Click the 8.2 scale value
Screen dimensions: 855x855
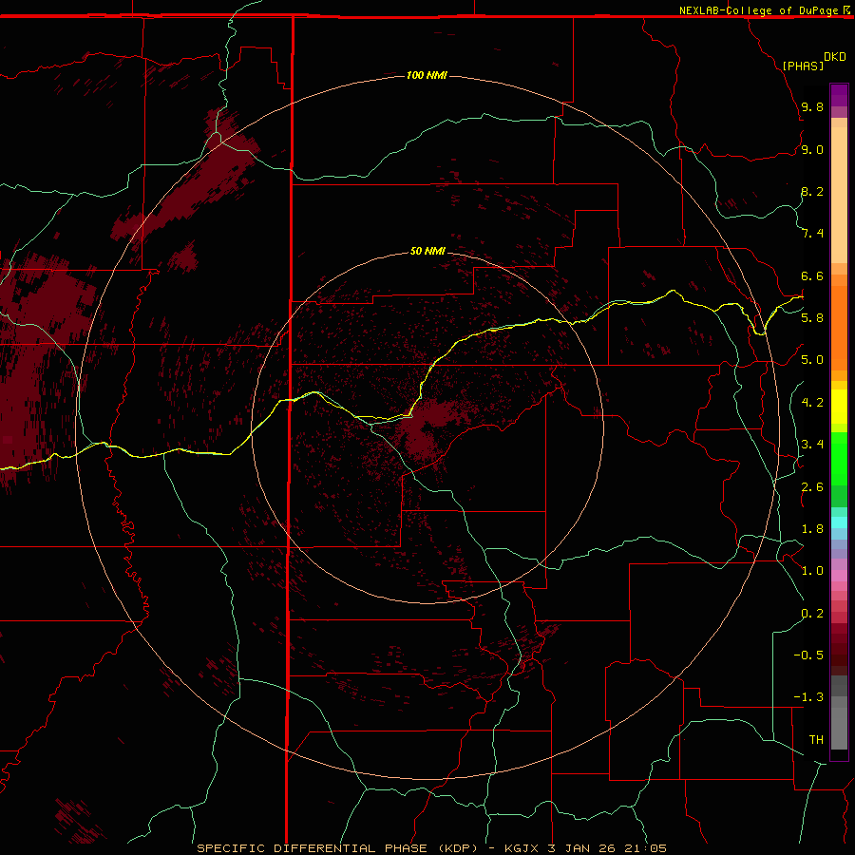pyautogui.click(x=812, y=191)
